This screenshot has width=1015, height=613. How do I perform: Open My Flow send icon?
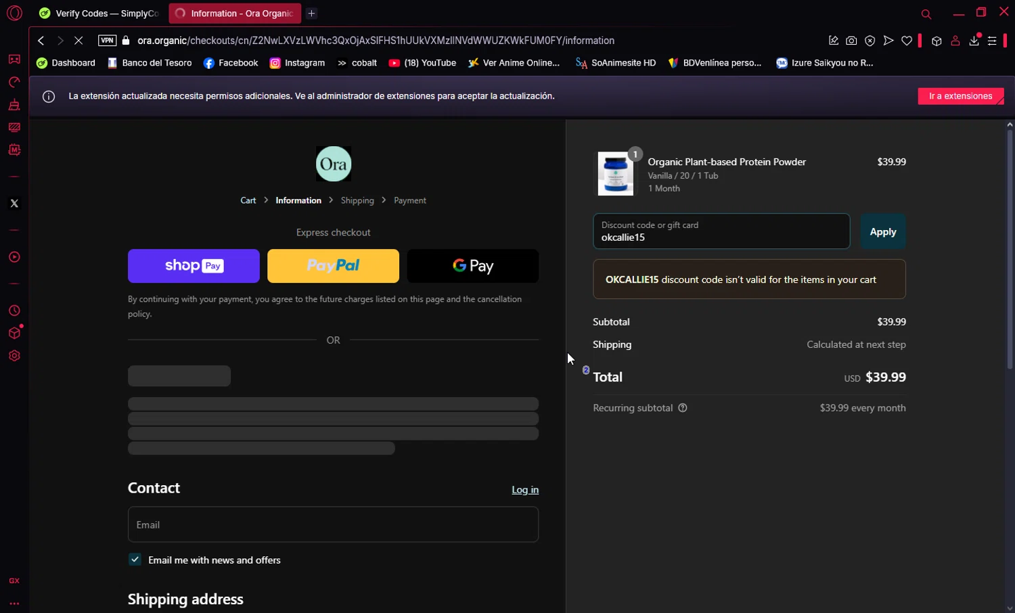[x=888, y=41]
